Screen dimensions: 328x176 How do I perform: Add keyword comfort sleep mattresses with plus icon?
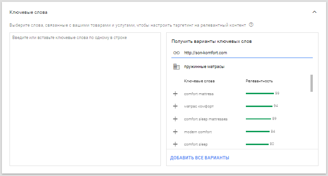[x=175, y=119]
